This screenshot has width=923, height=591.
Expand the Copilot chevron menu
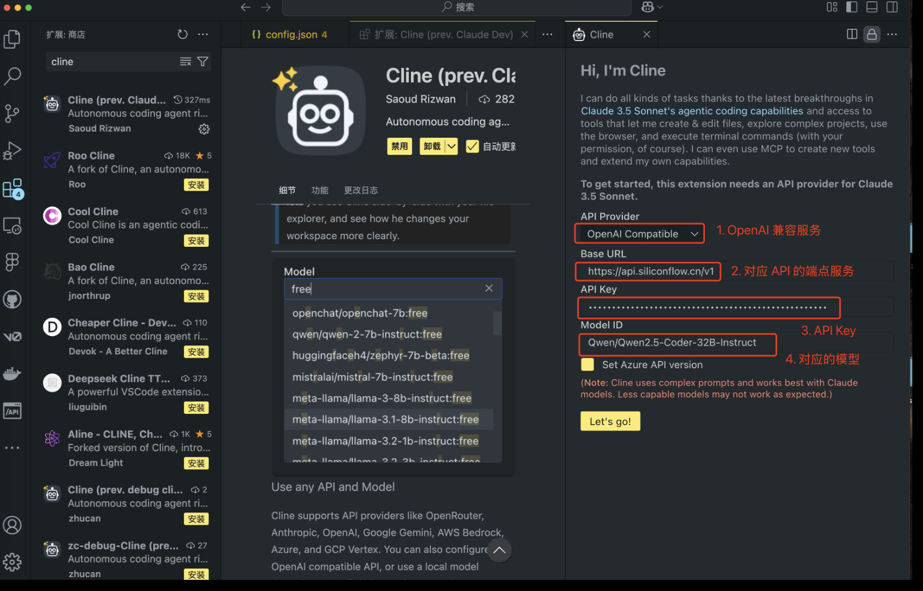[x=660, y=7]
